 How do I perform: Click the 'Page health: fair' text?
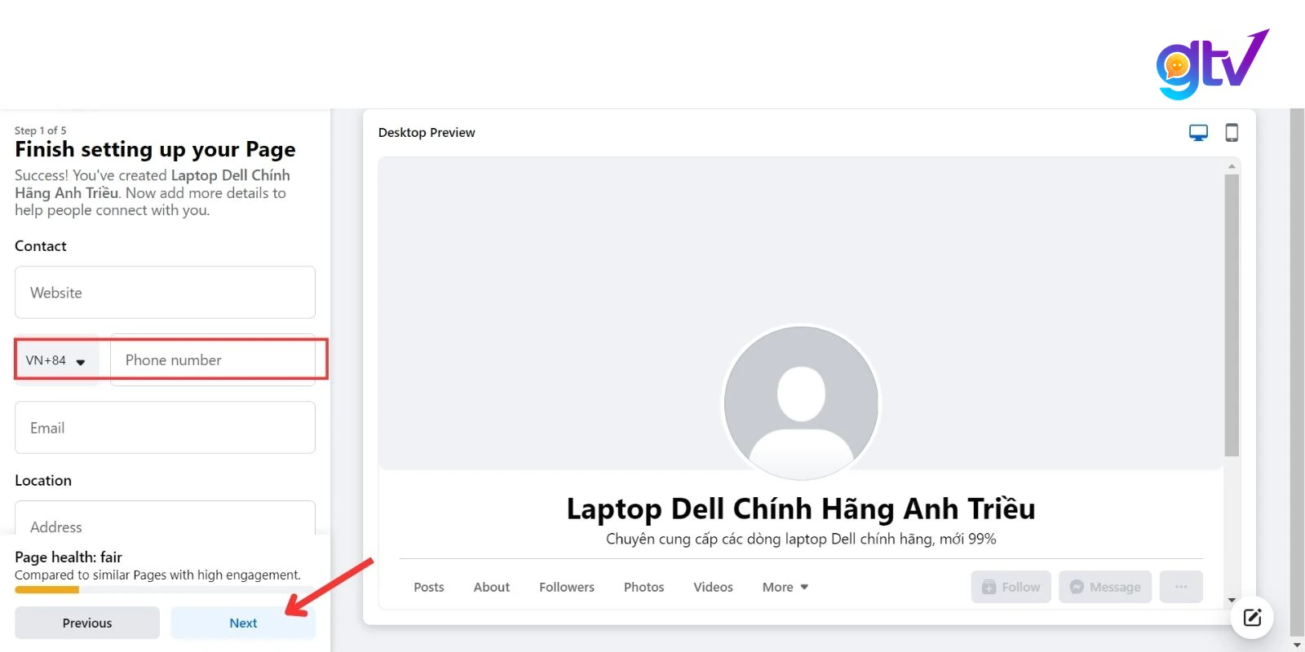69,557
